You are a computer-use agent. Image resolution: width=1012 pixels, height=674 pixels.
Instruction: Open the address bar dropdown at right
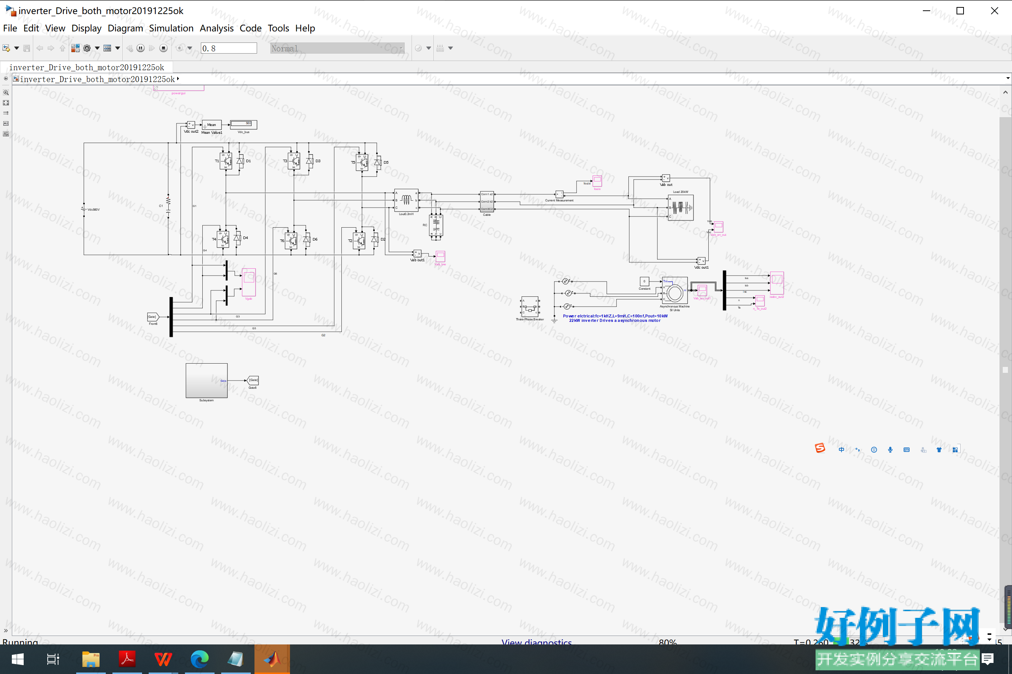pyautogui.click(x=1008, y=79)
